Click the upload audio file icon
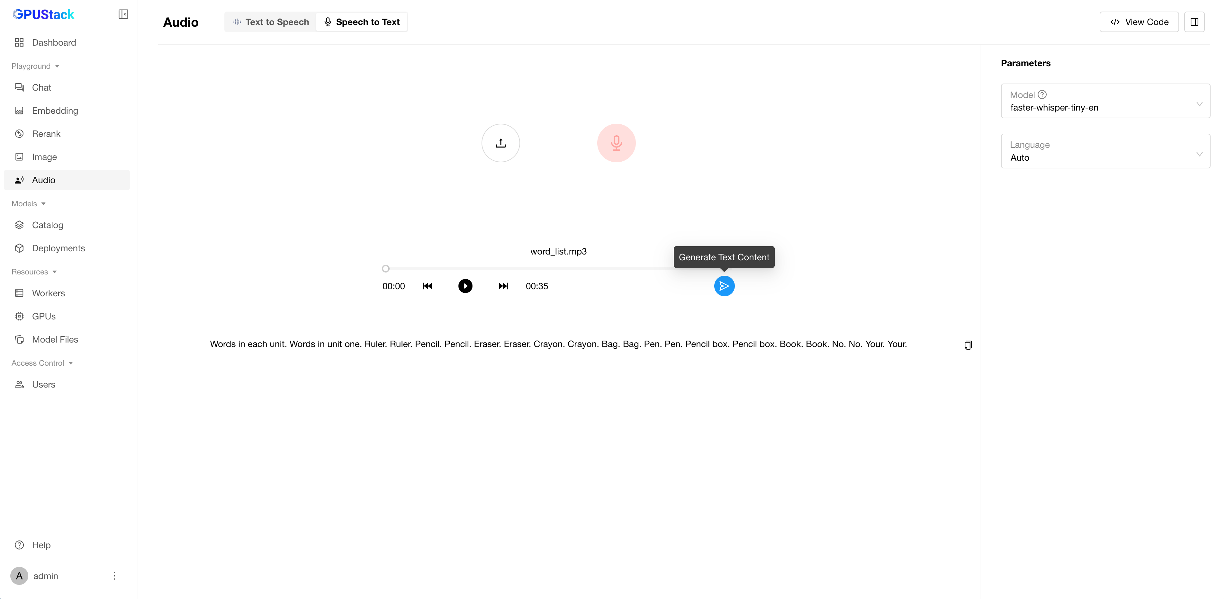The image size is (1226, 599). click(500, 143)
